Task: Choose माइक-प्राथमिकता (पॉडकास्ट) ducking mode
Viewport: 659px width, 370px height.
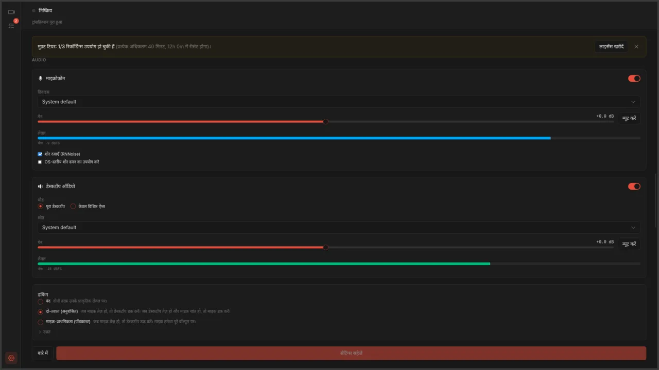Action: pos(41,322)
